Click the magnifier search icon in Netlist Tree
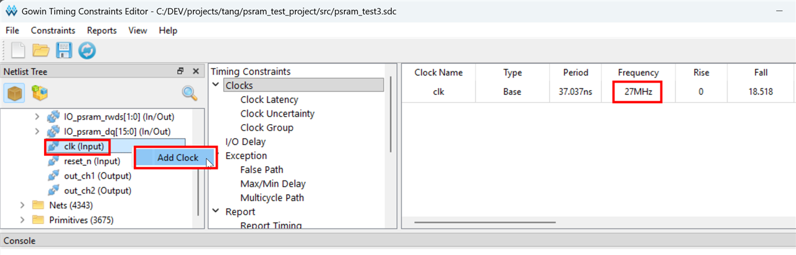The height and width of the screenshot is (255, 796). click(190, 93)
